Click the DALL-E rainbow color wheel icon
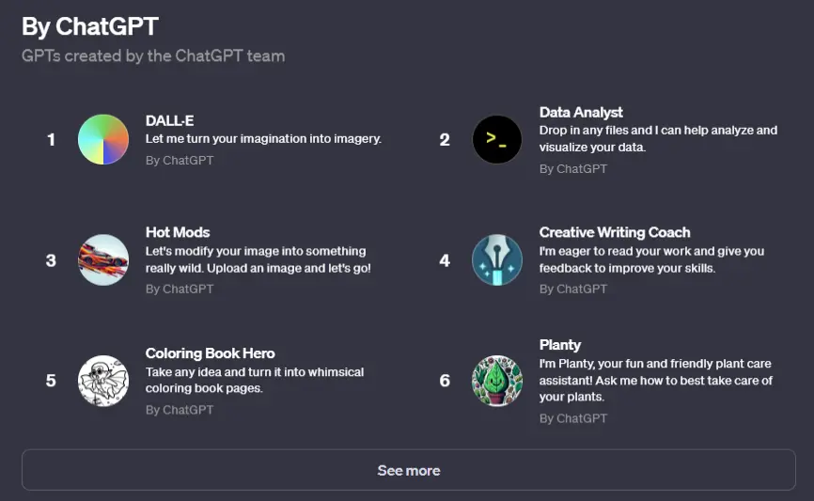 click(103, 140)
